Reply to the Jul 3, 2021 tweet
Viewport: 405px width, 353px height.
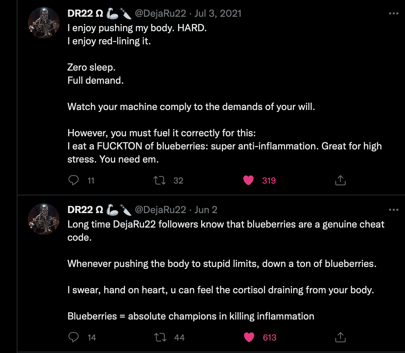tap(73, 180)
